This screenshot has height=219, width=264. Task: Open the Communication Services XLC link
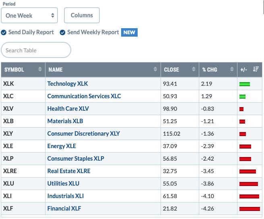pyautogui.click(x=84, y=96)
